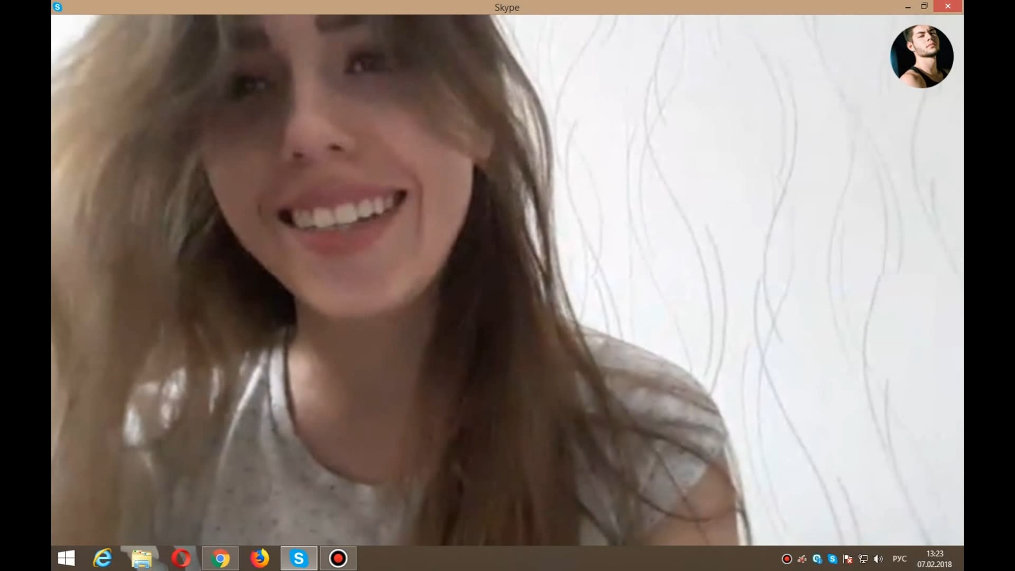Open the clock showing 13:23
The height and width of the screenshot is (571, 1015).
pos(935,559)
